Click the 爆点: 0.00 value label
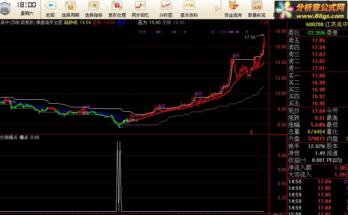348x215 pixels. pos(29,138)
